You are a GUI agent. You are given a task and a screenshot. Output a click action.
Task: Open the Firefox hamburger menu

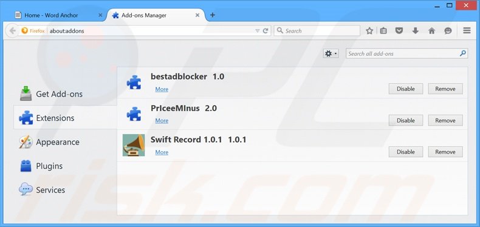(467, 30)
